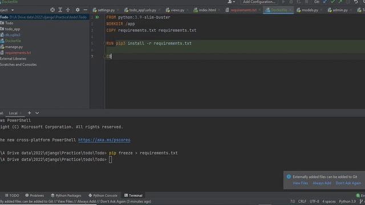Click the 7:3 cursor position indicator
Image resolution: width=365 pixels, height=205 pixels.
pyautogui.click(x=293, y=201)
